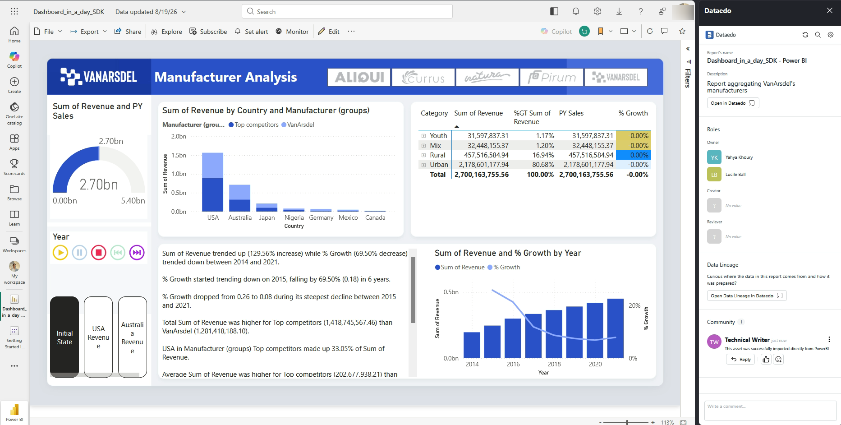Open the Export dropdown
This screenshot has height=425, width=841.
coord(88,31)
